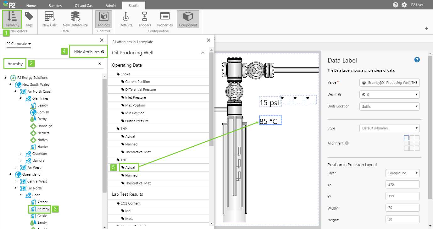Switch to the Samples tab
The width and height of the screenshot is (433, 229).
pos(55,6)
